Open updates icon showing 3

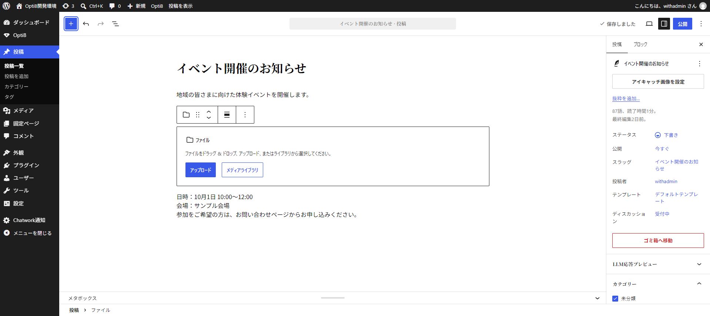(x=68, y=6)
